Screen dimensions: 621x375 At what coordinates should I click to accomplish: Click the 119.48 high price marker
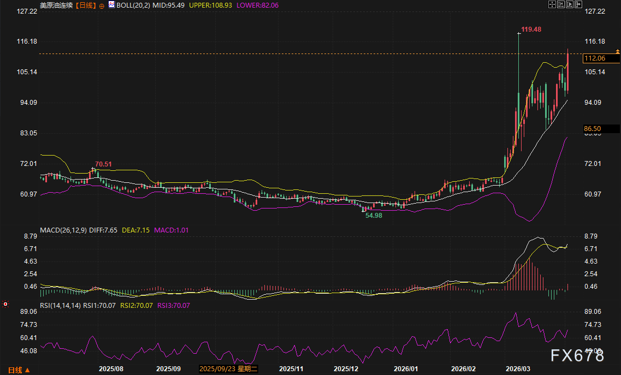point(531,29)
